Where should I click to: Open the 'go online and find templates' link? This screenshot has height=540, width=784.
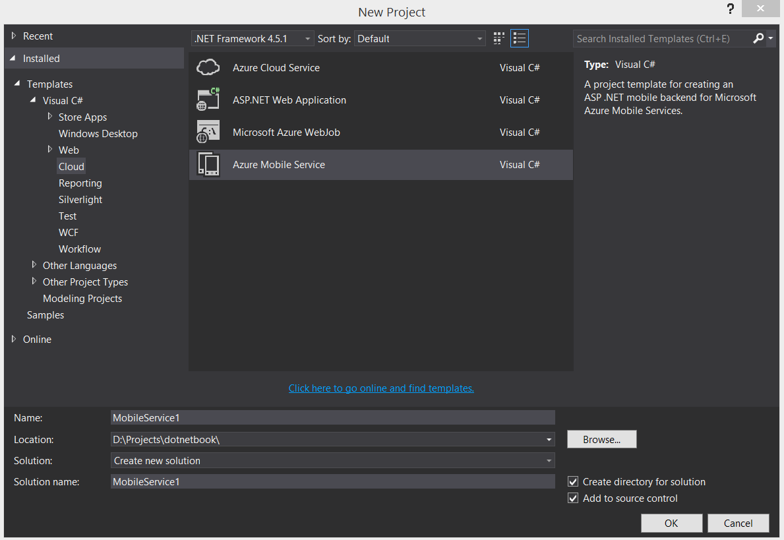[x=381, y=388]
